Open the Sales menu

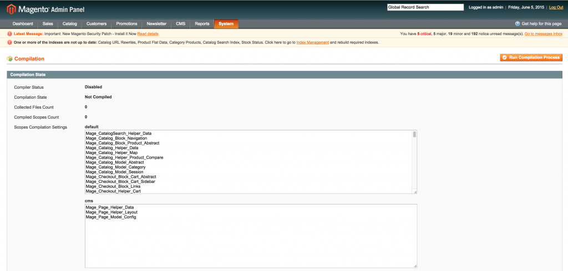(x=48, y=24)
